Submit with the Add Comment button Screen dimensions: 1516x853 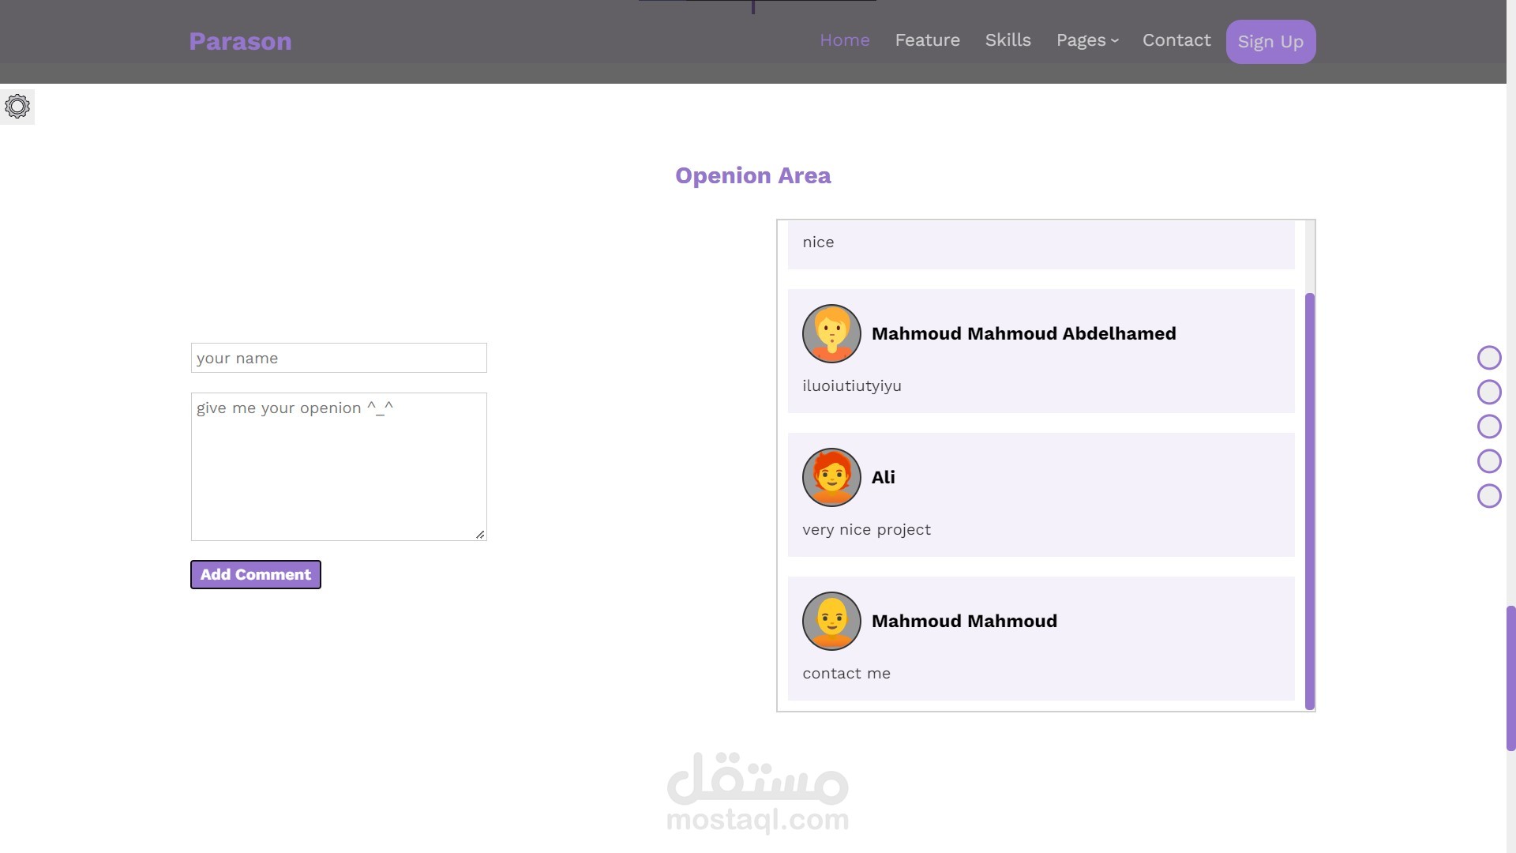coord(256,574)
